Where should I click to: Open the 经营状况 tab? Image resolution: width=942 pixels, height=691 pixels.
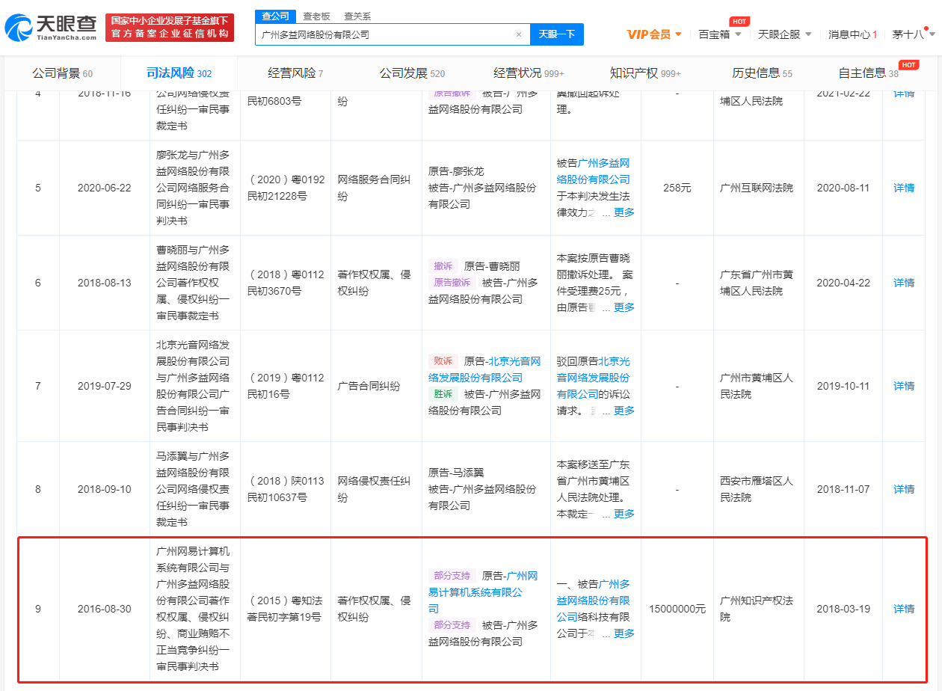pos(529,73)
